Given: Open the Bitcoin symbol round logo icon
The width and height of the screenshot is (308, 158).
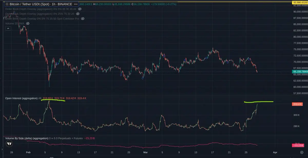Looking at the screenshot, I should tap(7, 4).
